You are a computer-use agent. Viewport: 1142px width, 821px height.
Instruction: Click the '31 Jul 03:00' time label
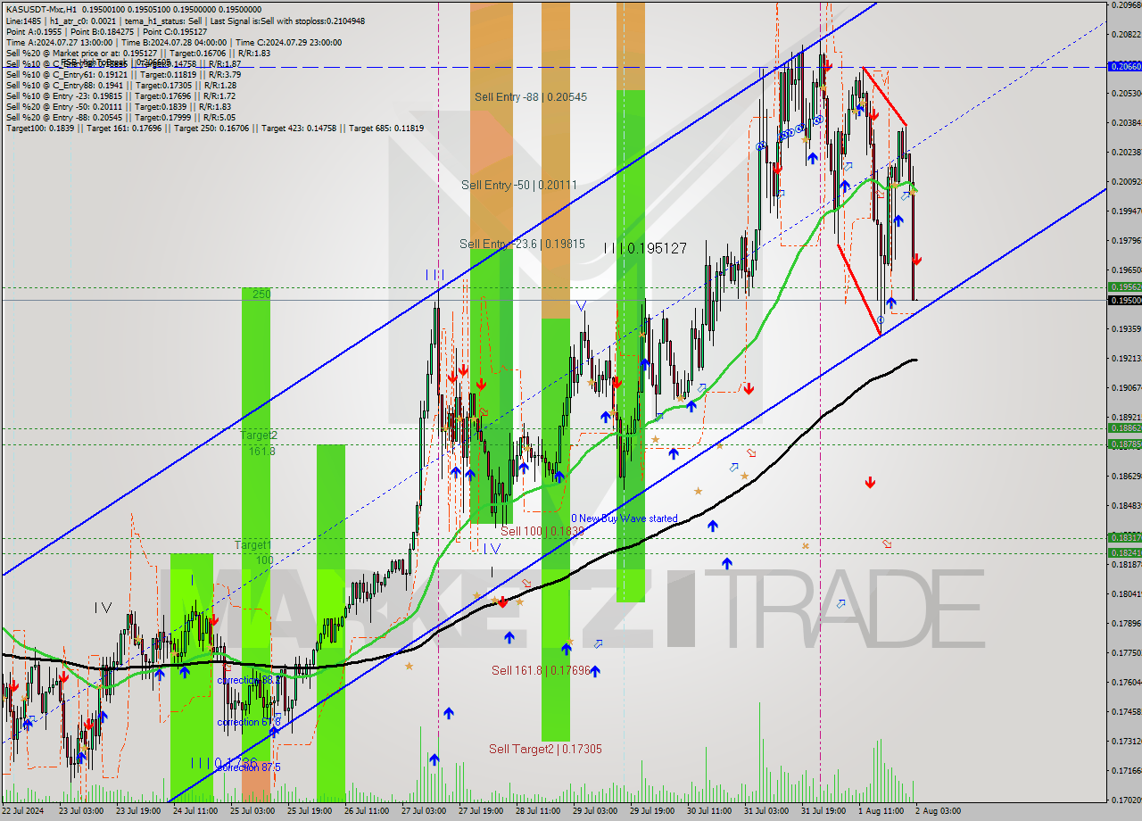(766, 811)
